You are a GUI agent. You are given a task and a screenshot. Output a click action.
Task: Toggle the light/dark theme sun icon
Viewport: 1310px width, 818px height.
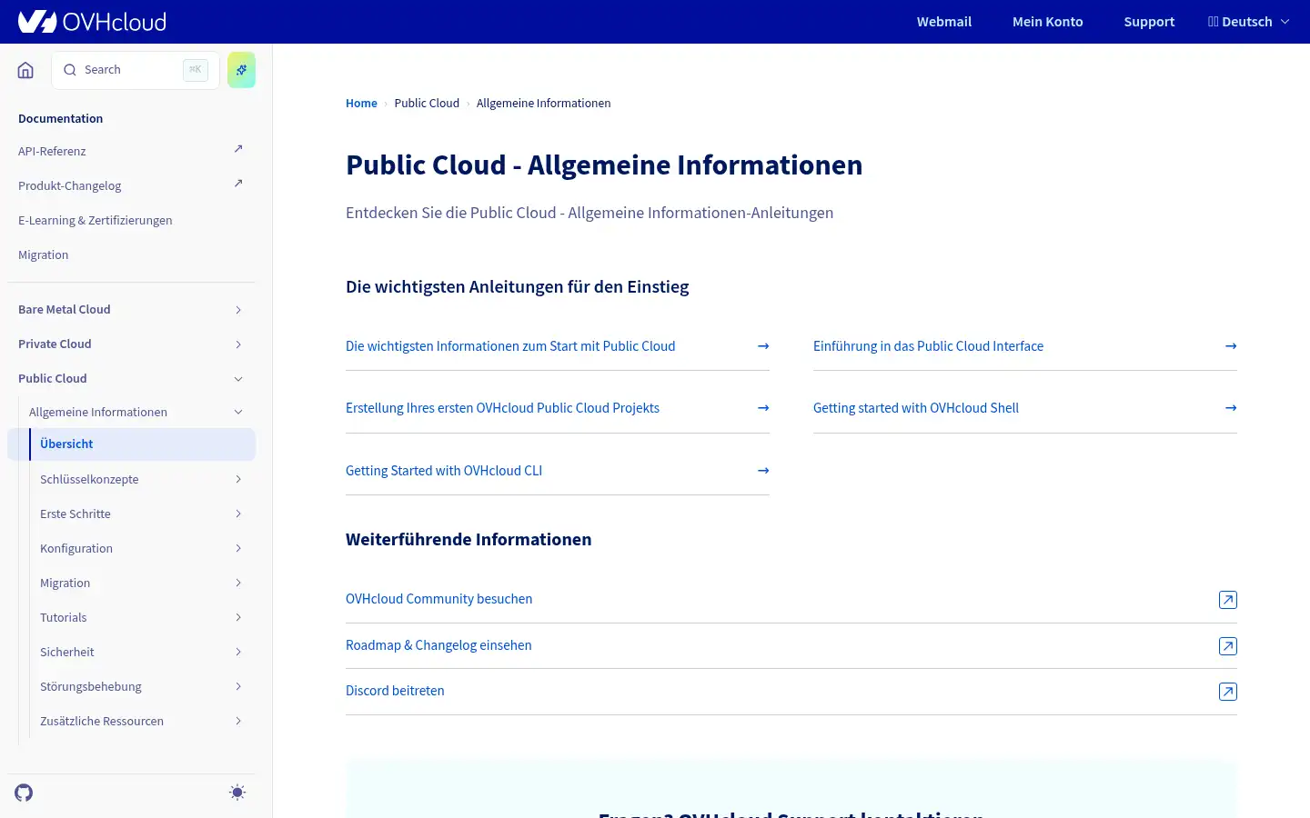pos(237,793)
